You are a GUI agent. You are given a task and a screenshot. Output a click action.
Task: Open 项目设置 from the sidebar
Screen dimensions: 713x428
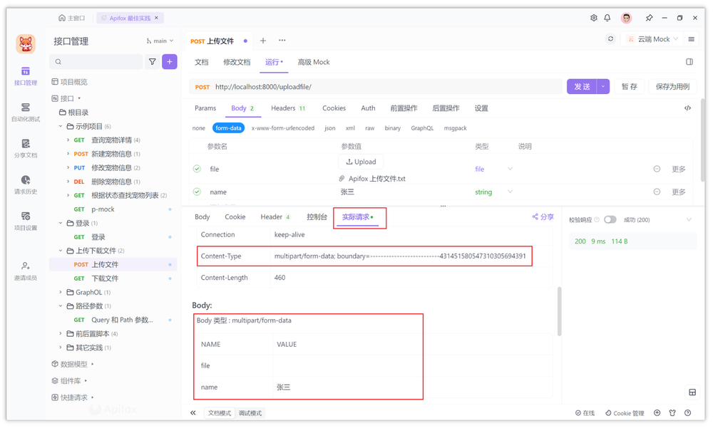click(x=26, y=222)
